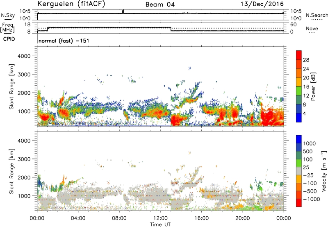Click the gray segment of velocity colorbar
Viewport: 328px width, 227px height.
(x=299, y=171)
